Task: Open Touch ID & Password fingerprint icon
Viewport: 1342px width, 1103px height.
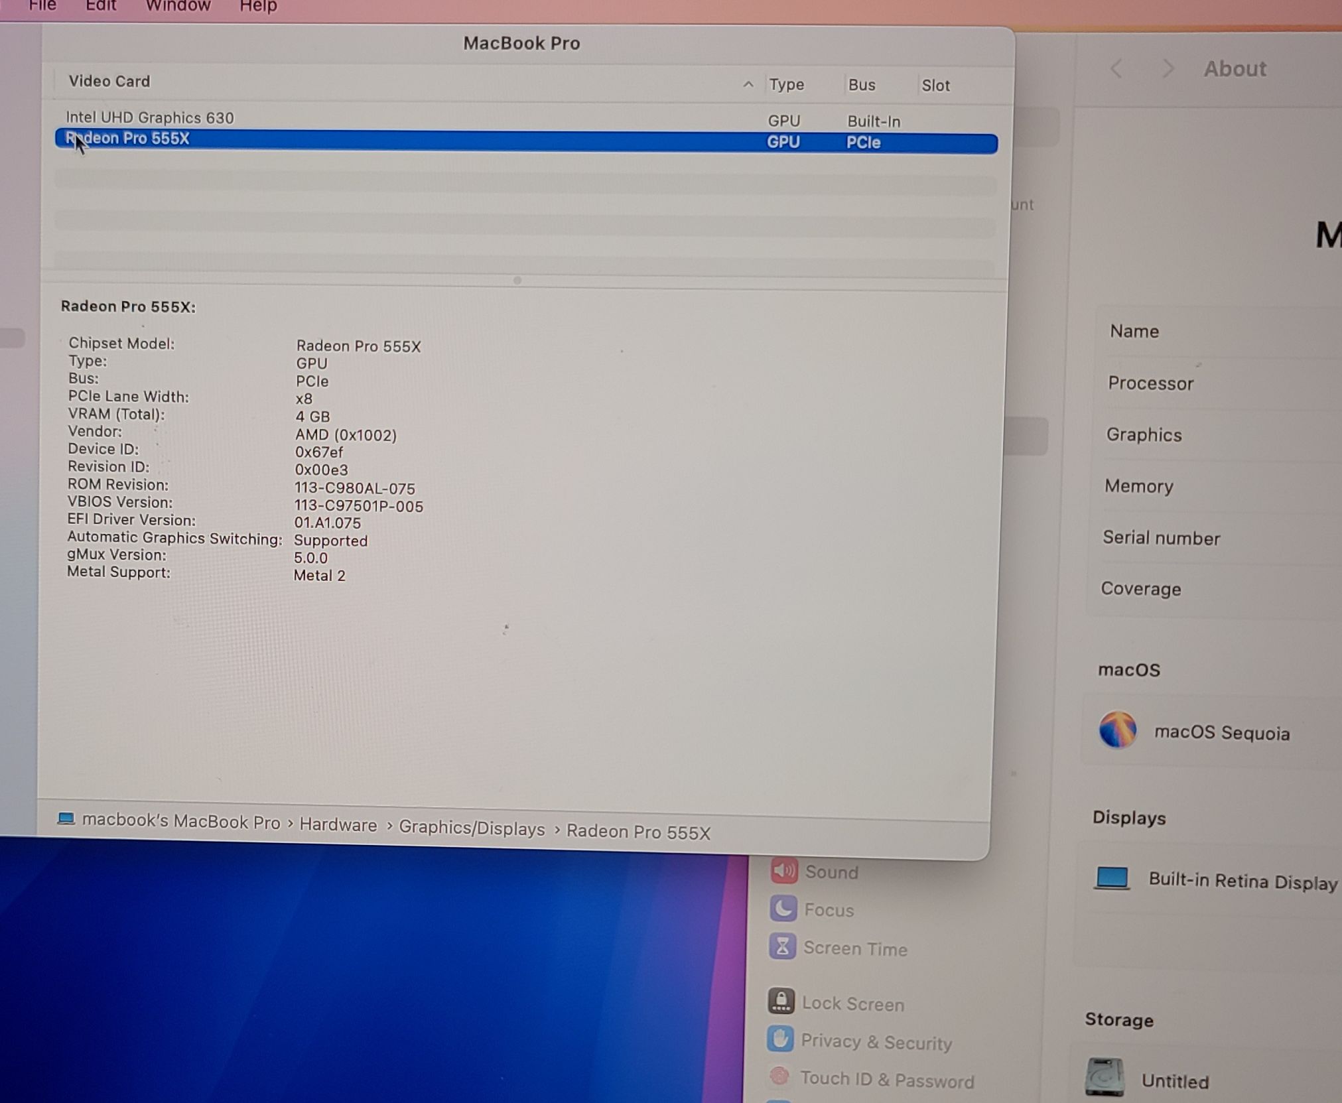Action: point(779,1076)
